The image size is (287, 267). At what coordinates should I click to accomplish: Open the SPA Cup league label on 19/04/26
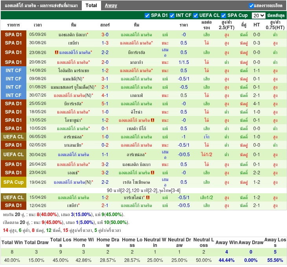click(x=13, y=182)
